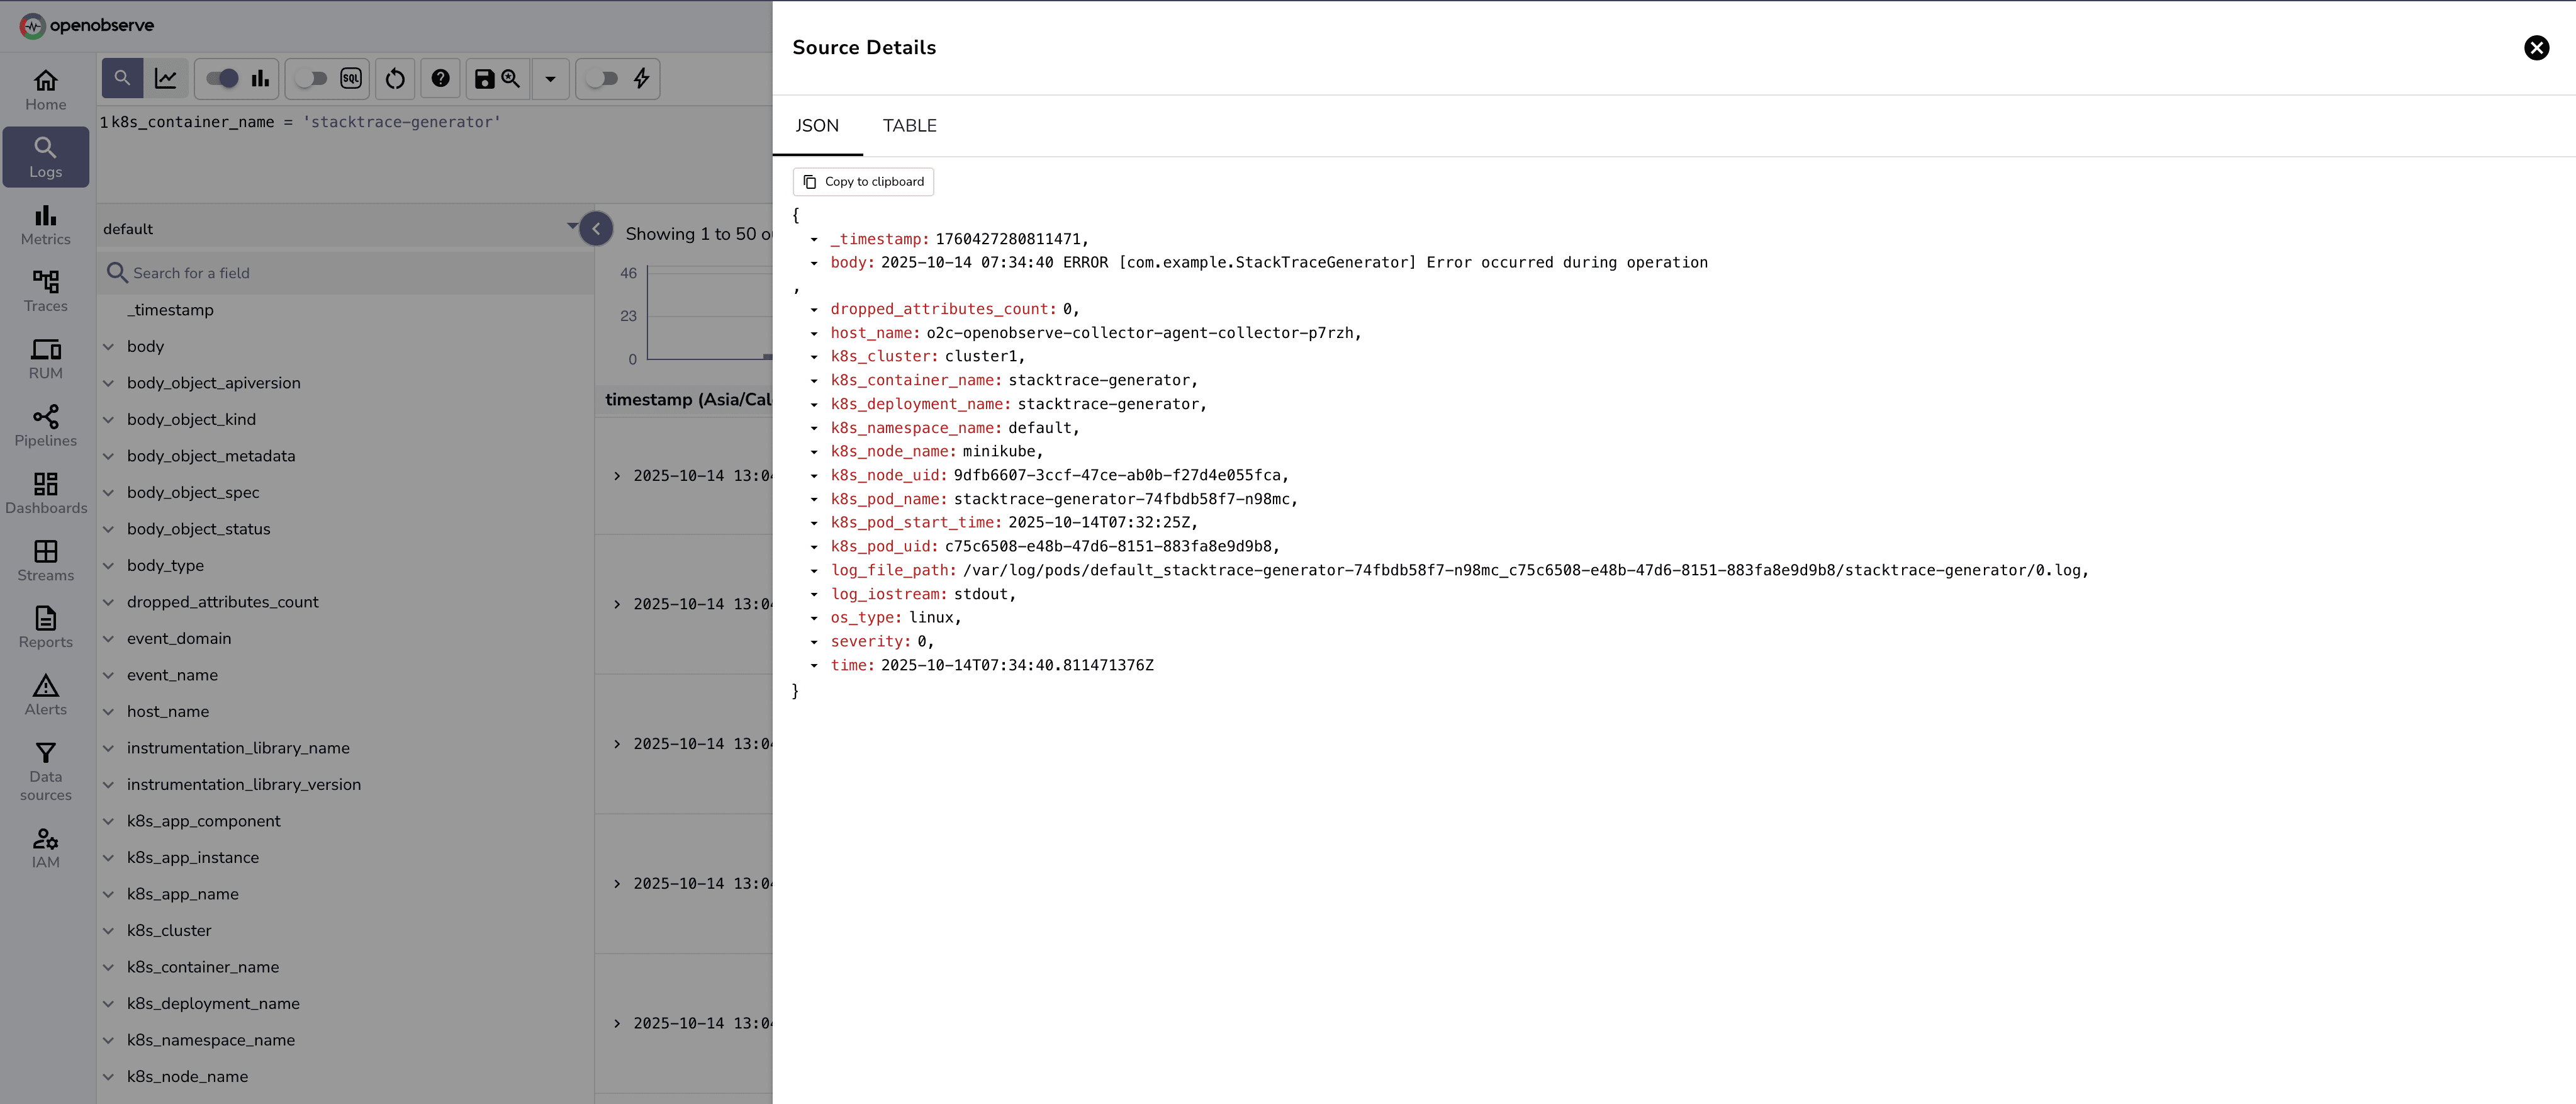This screenshot has width=2576, height=1104.
Task: Enable the quick mode toggle
Action: tap(604, 78)
